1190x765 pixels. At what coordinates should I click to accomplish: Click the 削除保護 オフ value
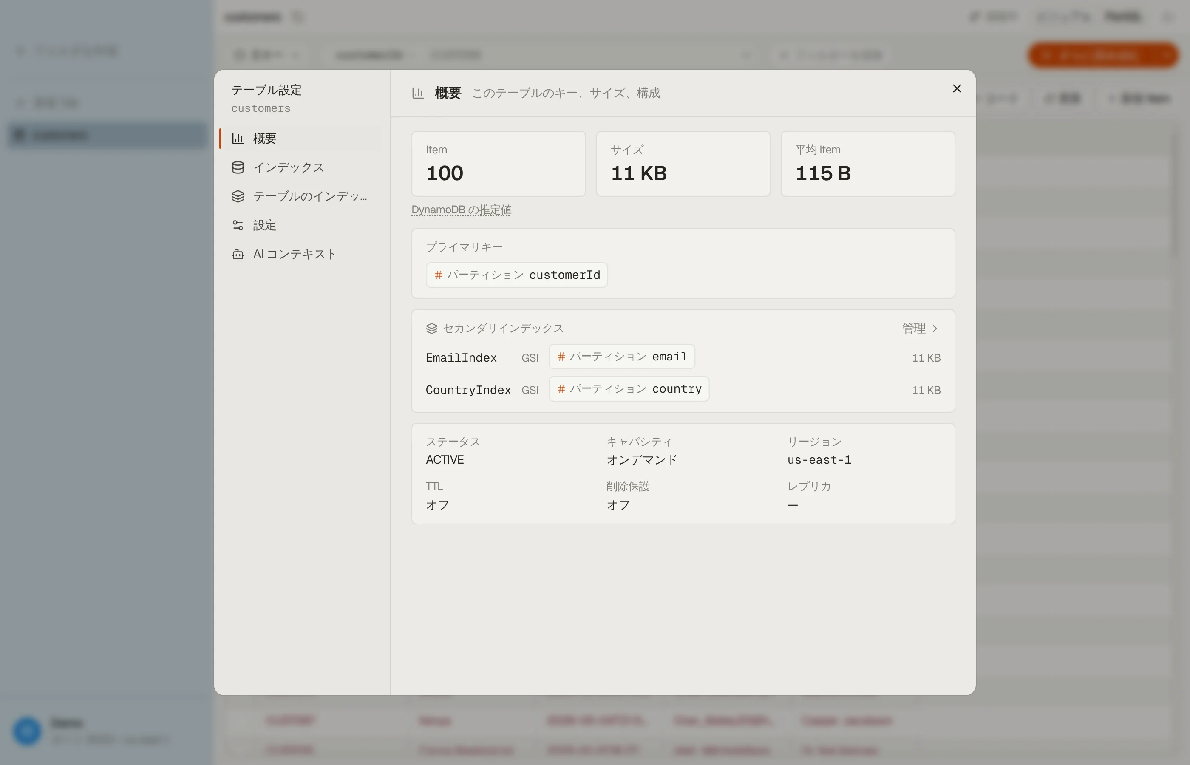click(618, 505)
